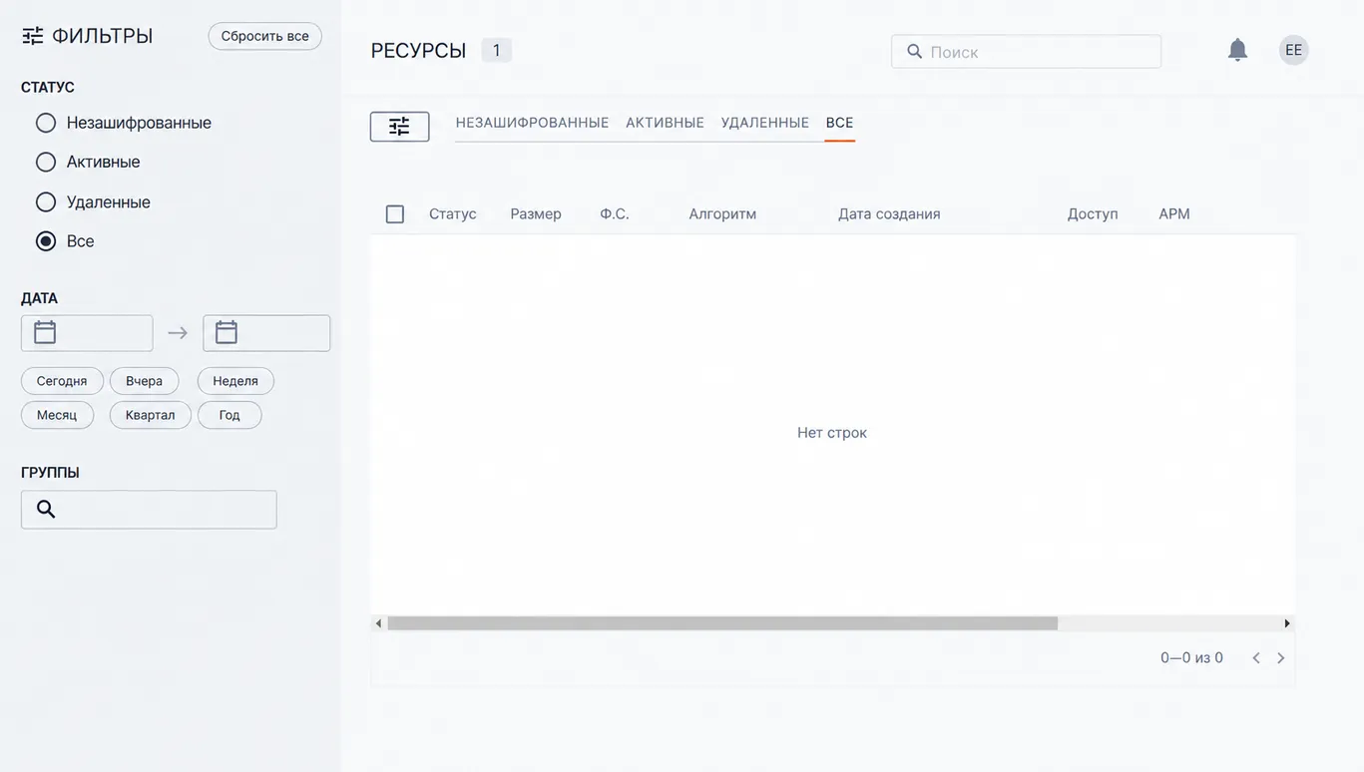Select the Все status radio button
Screen dimensions: 1364x772
(45, 241)
